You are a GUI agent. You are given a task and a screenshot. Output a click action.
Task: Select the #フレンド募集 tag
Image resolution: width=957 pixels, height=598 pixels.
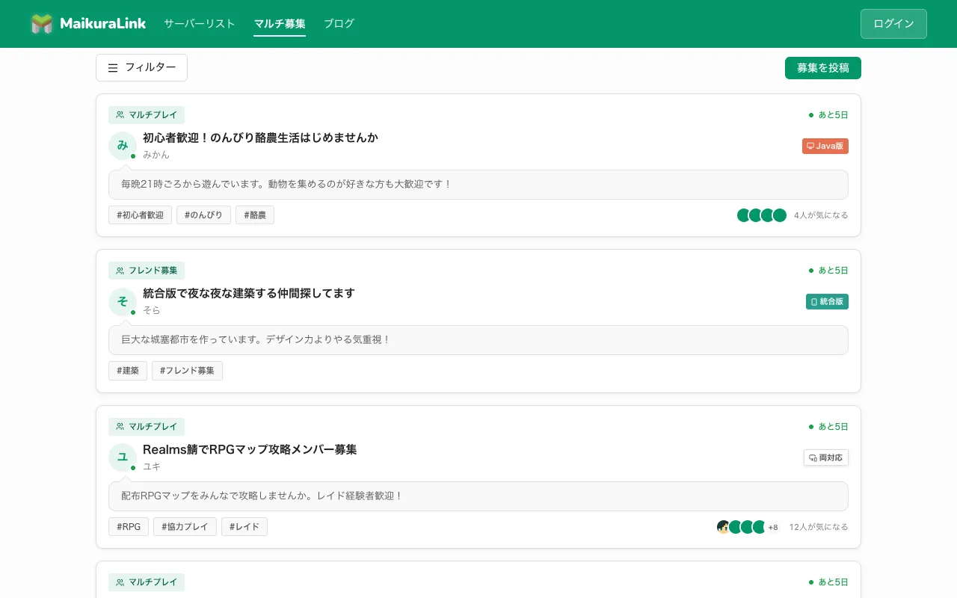point(187,371)
